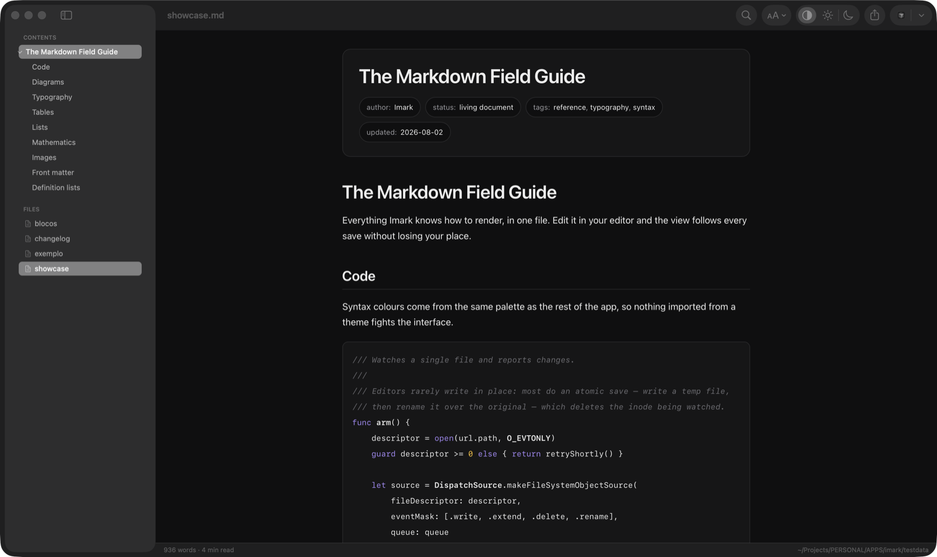This screenshot has height=557, width=937.
Task: Go to Images in contents sidebar
Action: [x=44, y=158]
